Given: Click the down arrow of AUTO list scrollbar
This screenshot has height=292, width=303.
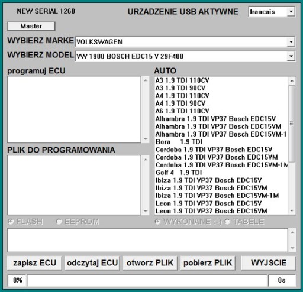Looking at the screenshot, I should click(292, 210).
